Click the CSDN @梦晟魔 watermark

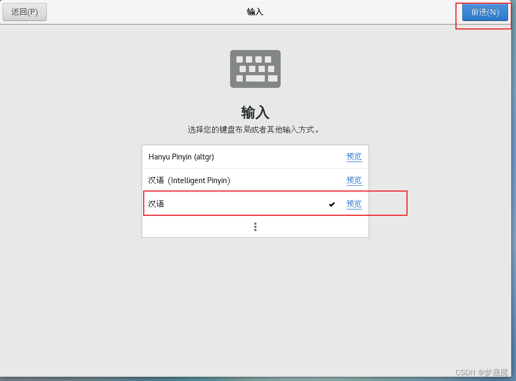tap(481, 372)
